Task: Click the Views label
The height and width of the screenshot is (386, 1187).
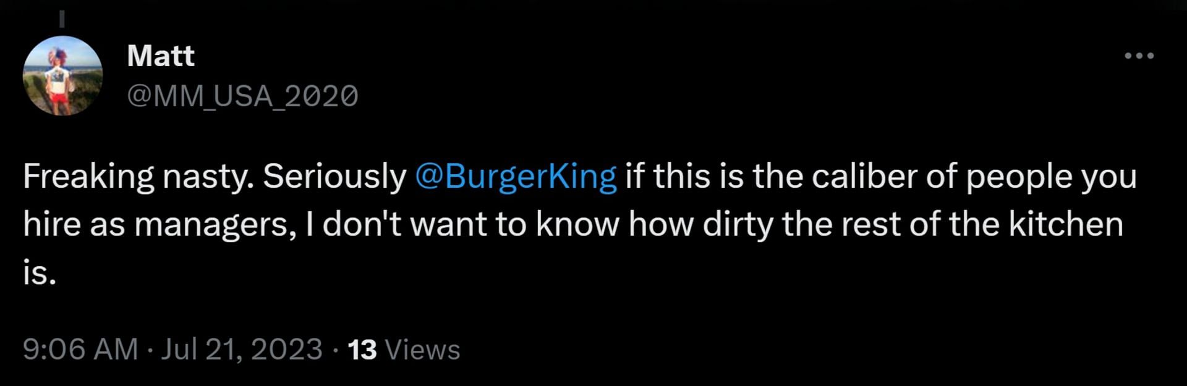Action: tap(422, 350)
